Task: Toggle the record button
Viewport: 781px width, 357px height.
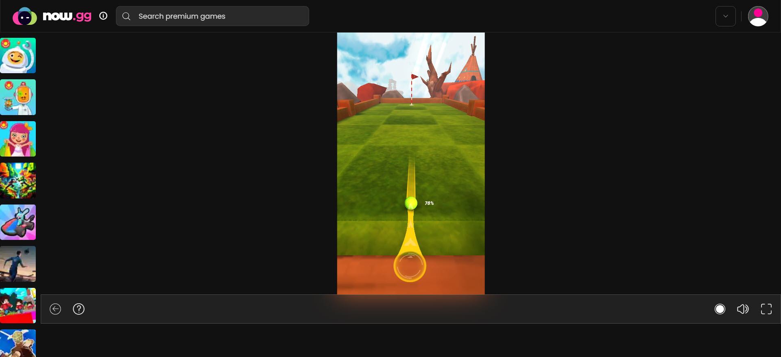Action: (x=720, y=309)
